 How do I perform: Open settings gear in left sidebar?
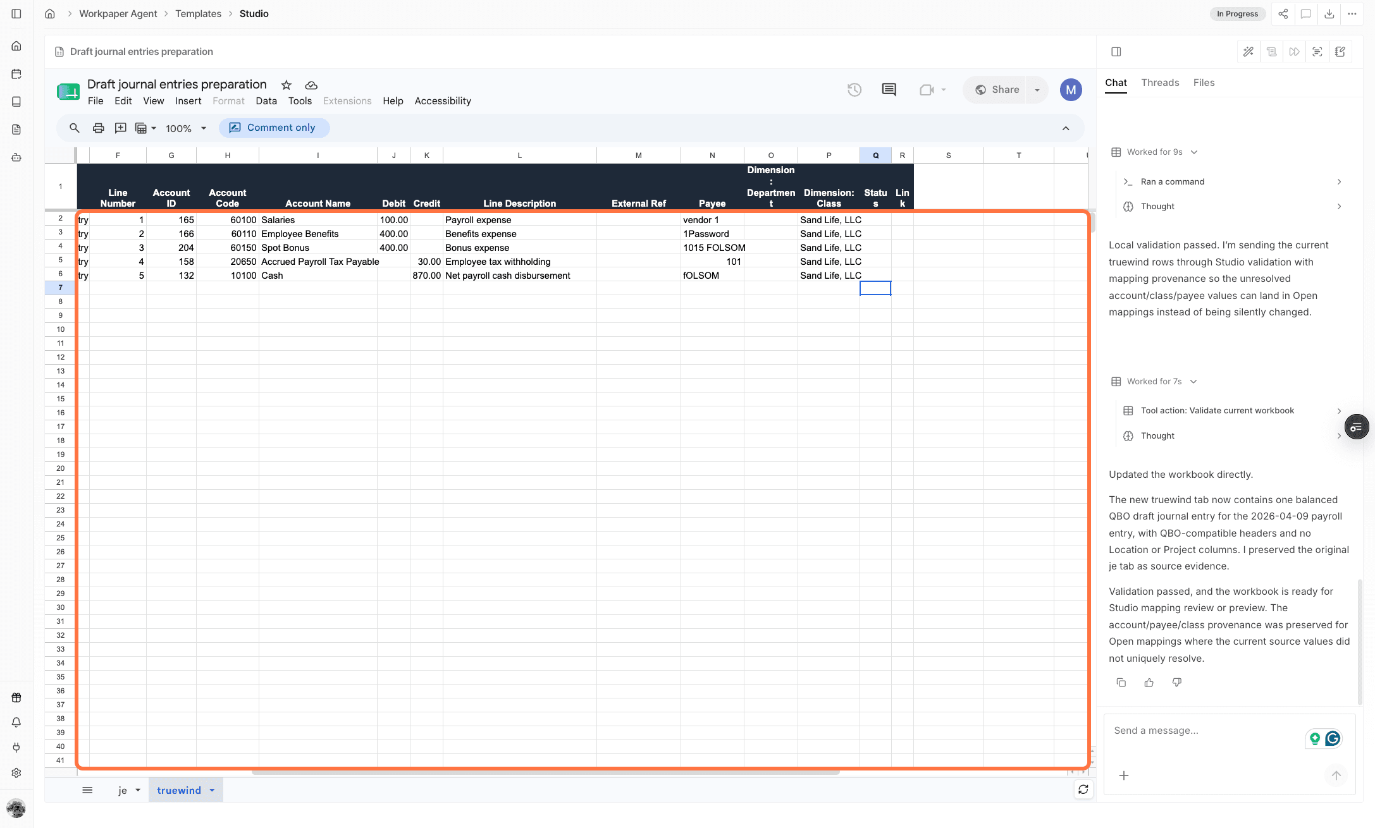16,772
